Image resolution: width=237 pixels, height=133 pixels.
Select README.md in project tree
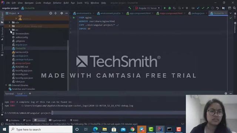point(21,67)
